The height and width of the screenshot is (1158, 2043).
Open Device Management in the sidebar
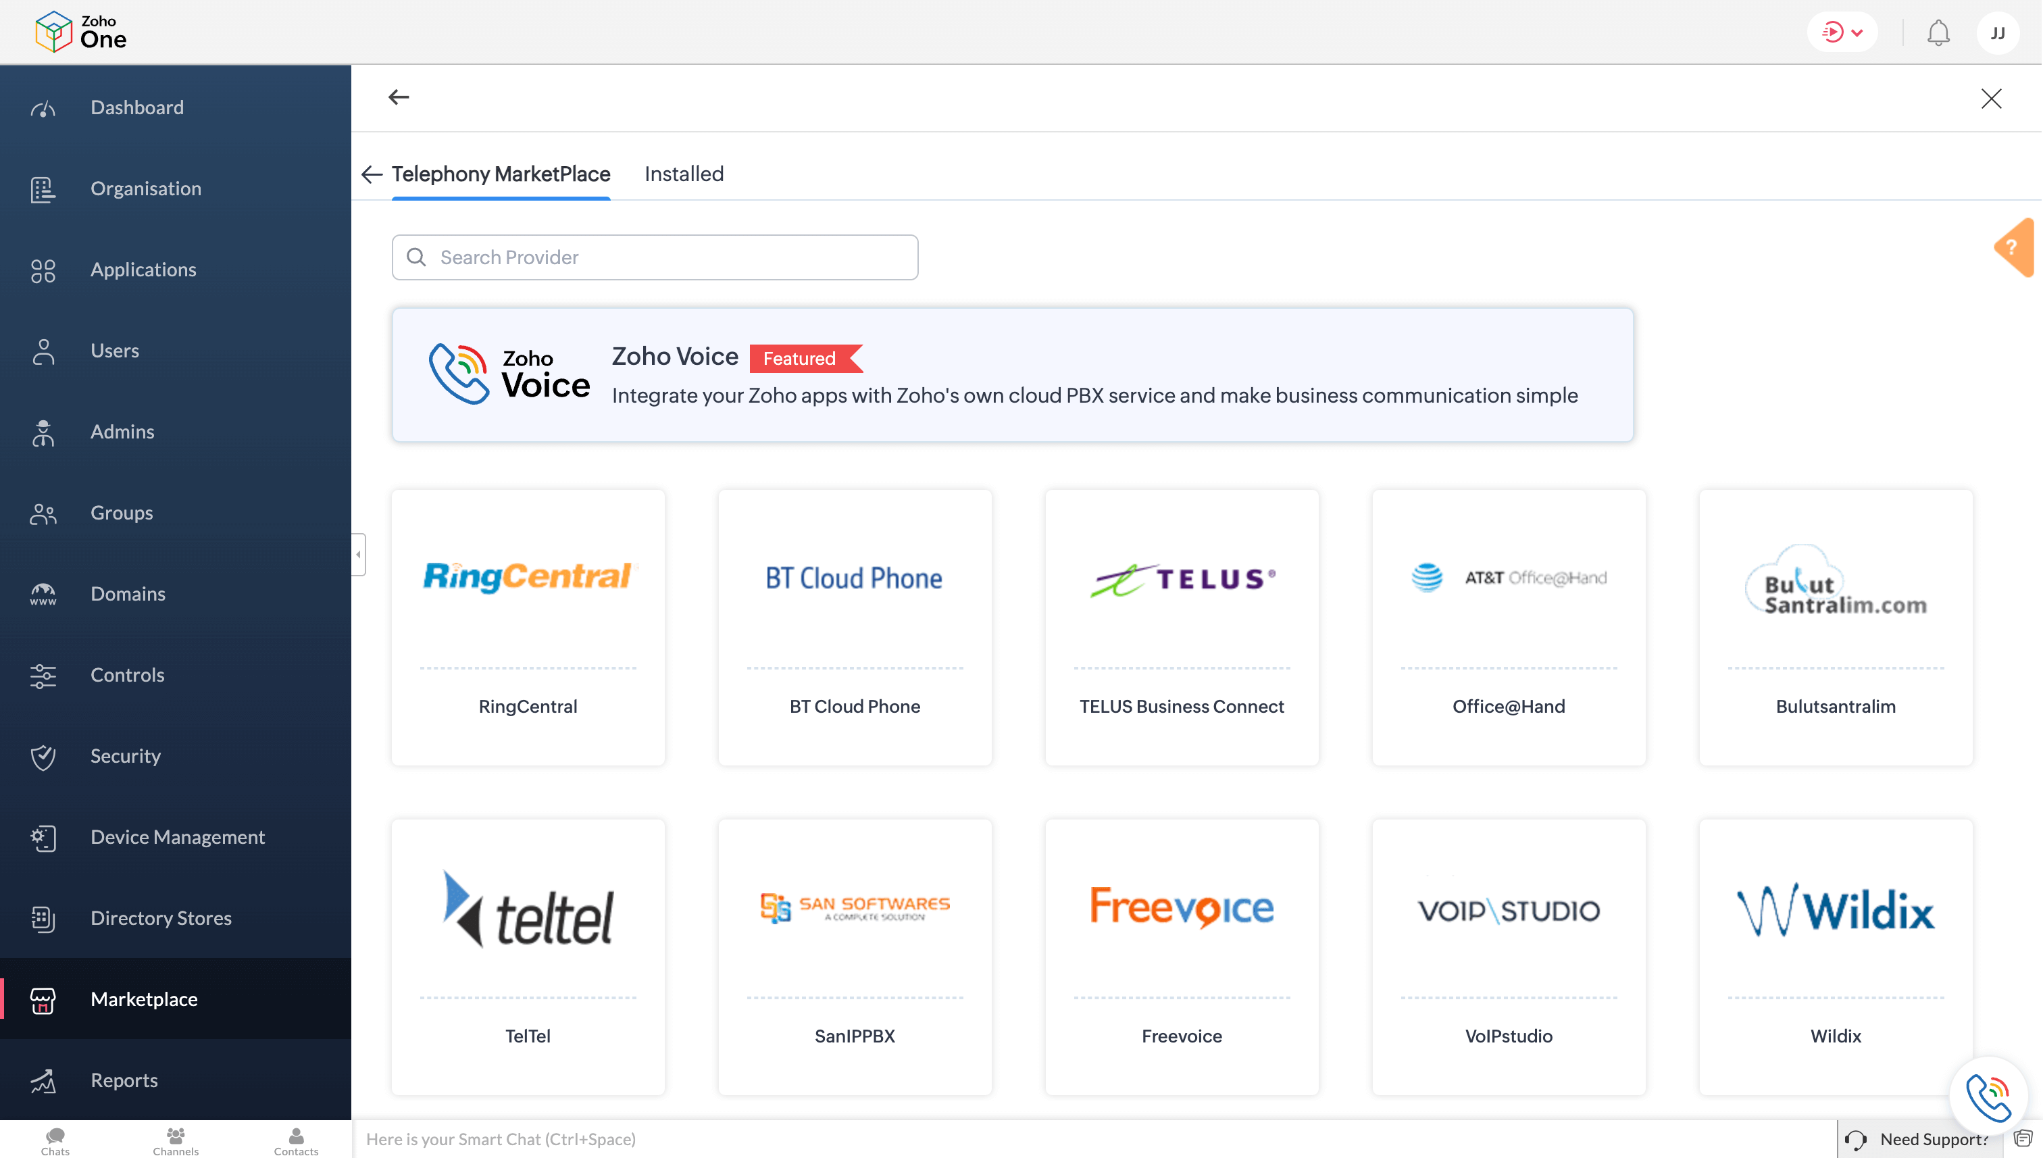click(177, 836)
